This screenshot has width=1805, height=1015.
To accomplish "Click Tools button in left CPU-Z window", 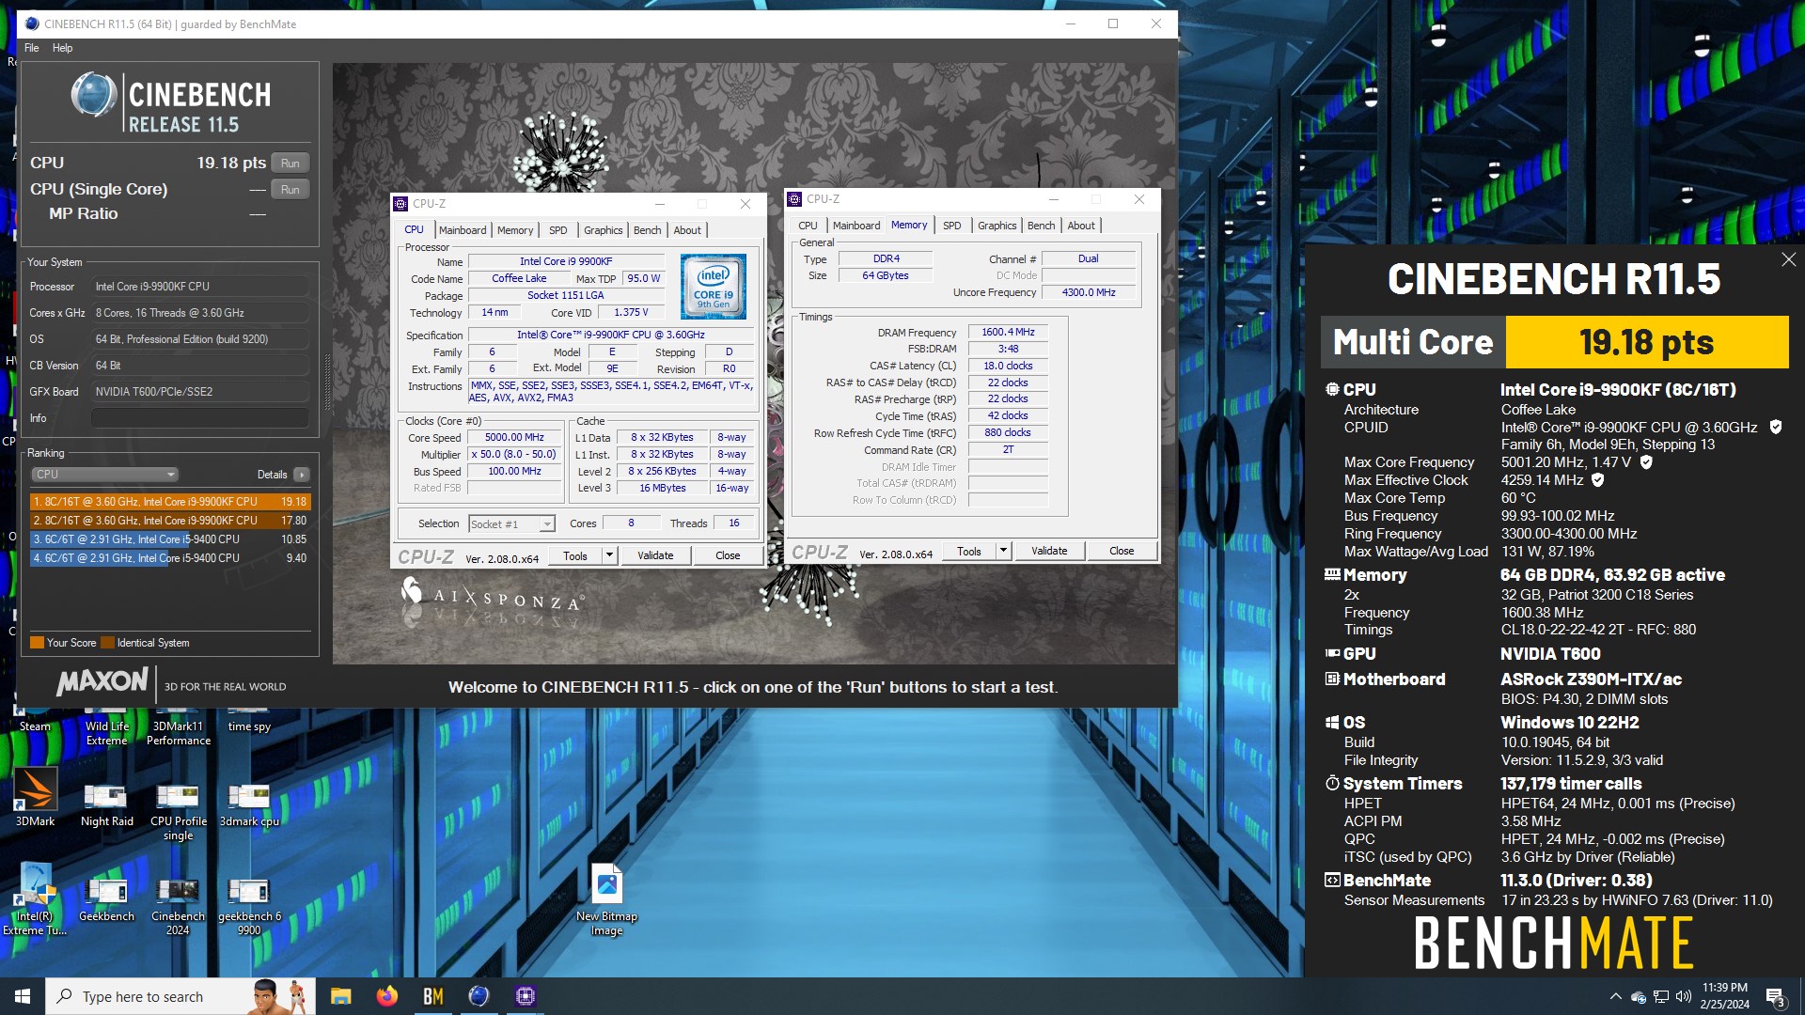I will click(x=575, y=555).
